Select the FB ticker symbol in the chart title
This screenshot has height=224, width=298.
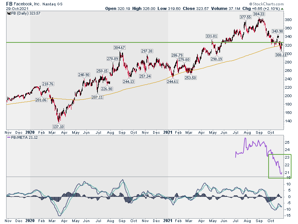(x=9, y=4)
